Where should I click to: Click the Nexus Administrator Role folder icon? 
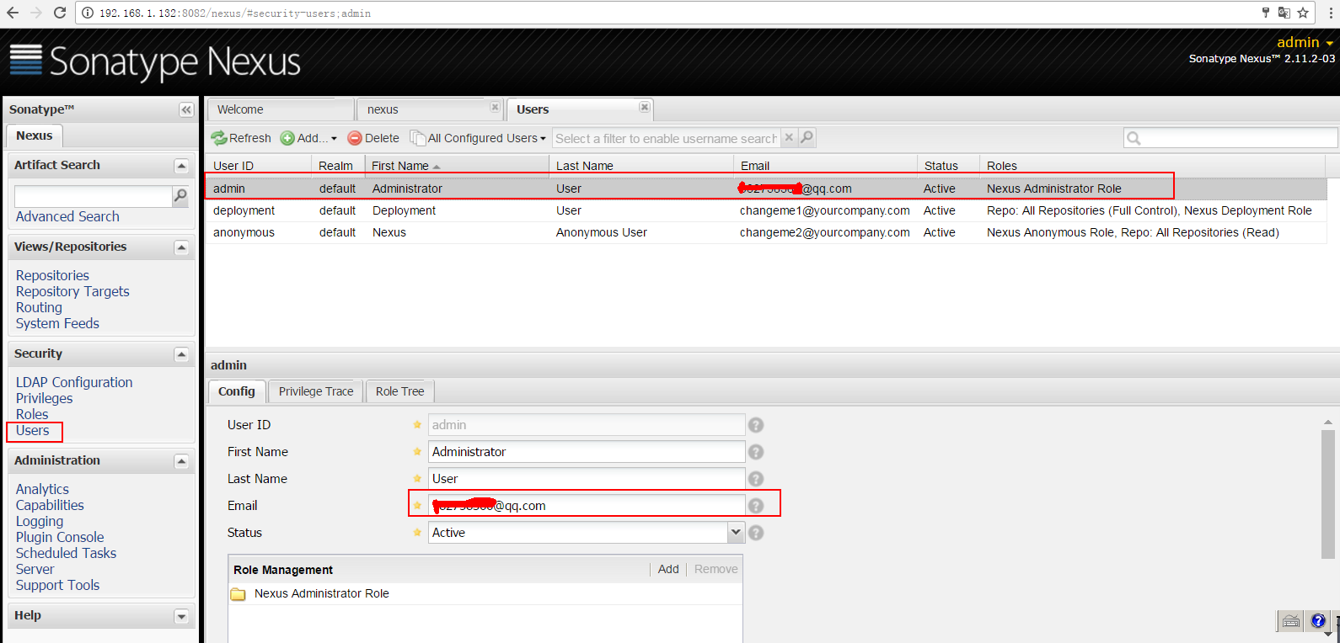(239, 594)
